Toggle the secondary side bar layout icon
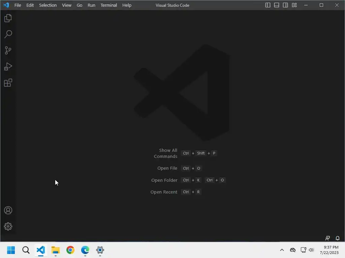Image resolution: width=345 pixels, height=258 pixels. pos(285,5)
